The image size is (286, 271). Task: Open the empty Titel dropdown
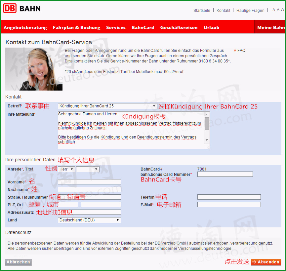88,169
